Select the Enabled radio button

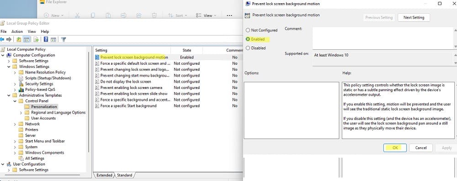click(x=248, y=39)
